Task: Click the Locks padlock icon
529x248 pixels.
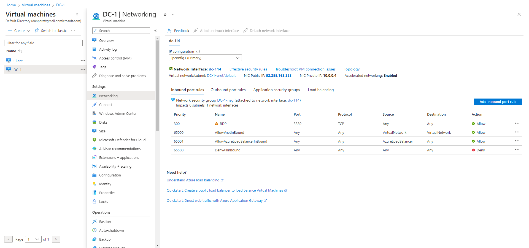Action: coord(95,201)
